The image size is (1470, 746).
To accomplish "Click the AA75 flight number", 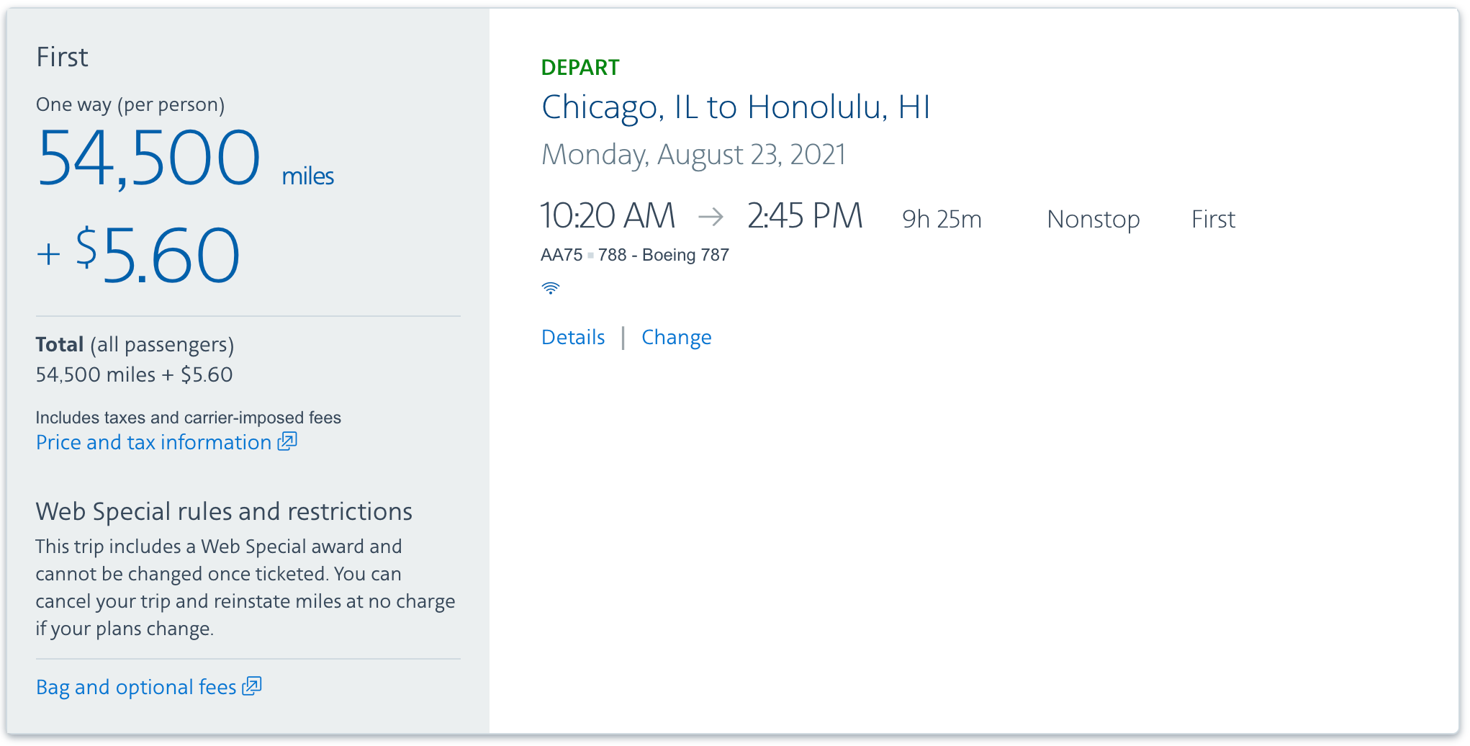I will click(x=562, y=255).
